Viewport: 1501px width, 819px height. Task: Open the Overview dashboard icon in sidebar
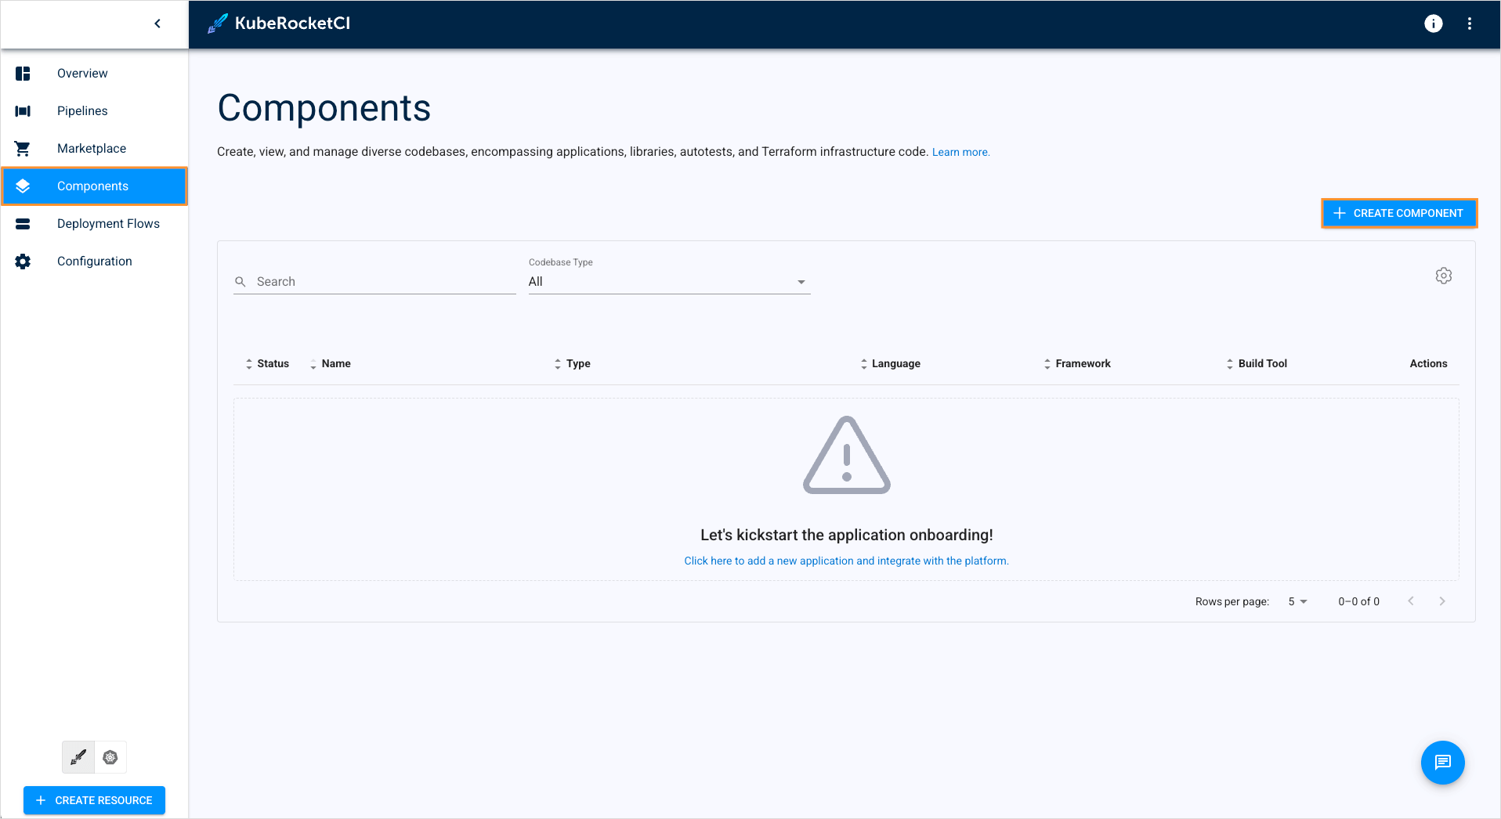point(23,73)
